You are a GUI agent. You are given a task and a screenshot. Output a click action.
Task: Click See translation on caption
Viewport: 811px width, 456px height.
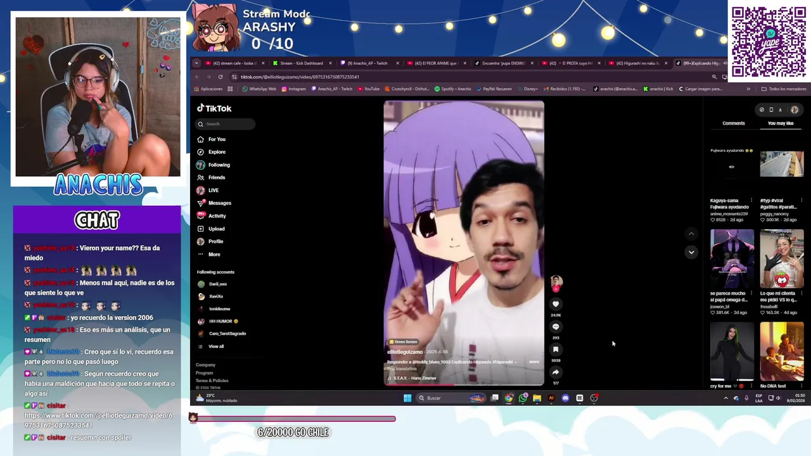point(402,369)
